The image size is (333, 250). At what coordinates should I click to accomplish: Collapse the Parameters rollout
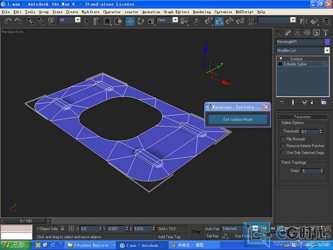(x=302, y=117)
